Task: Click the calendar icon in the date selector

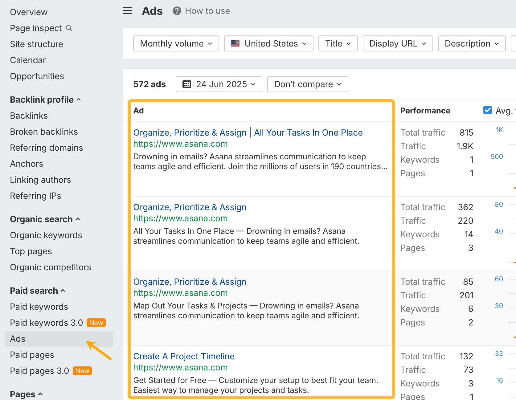Action: click(187, 84)
